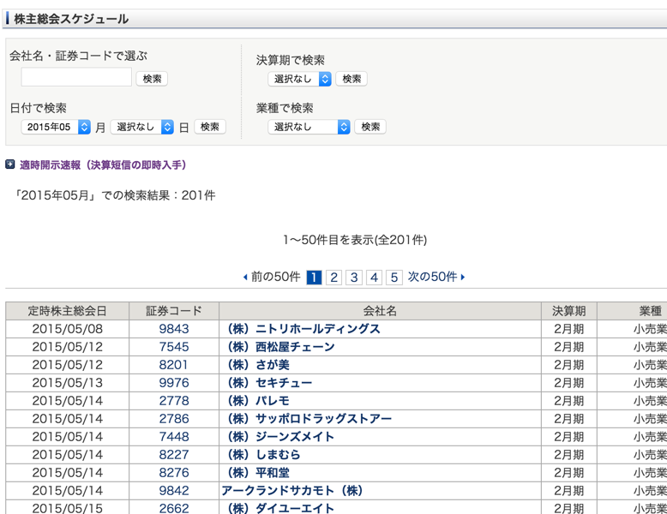This screenshot has width=667, height=514.
Task: Click the arrow icon beside 適時開示速報
Action: tap(9, 164)
